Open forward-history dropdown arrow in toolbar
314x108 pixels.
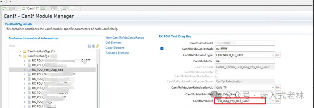coord(10,2)
